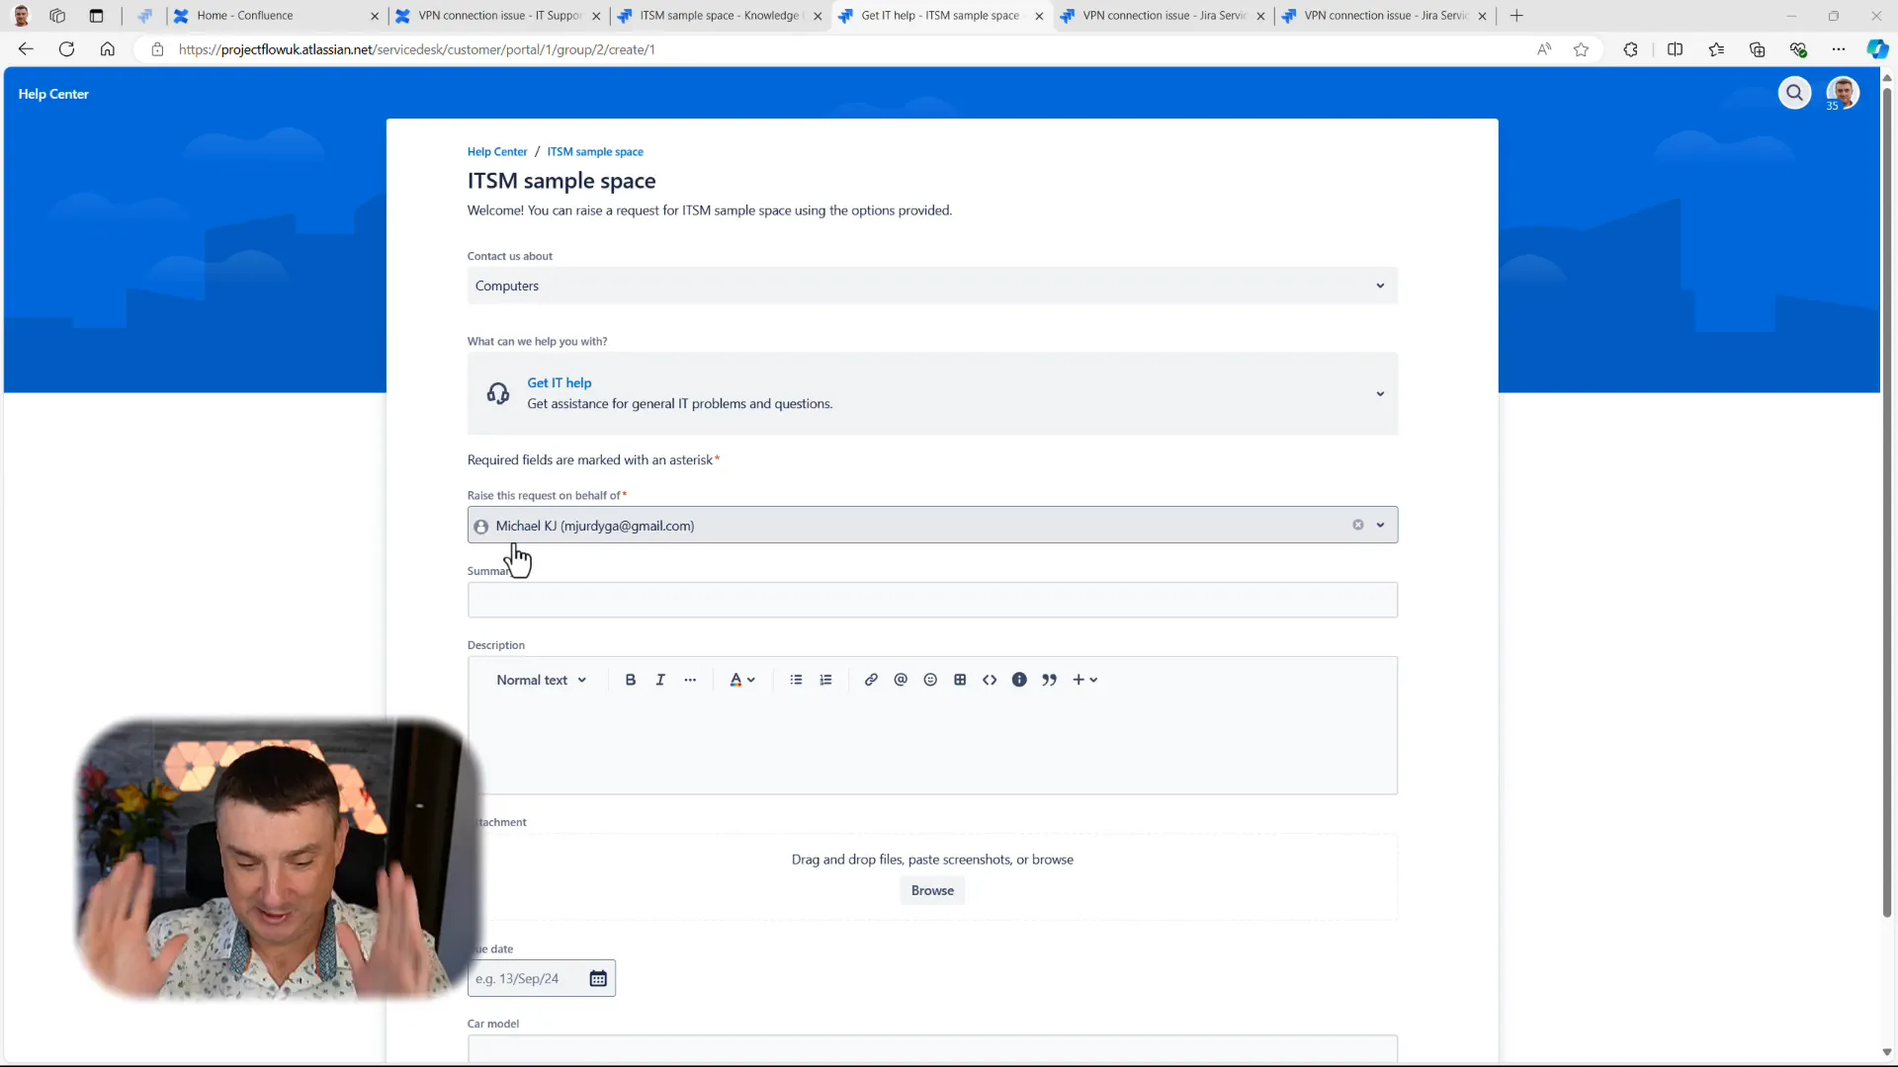Insert an info panel

coord(1019,680)
